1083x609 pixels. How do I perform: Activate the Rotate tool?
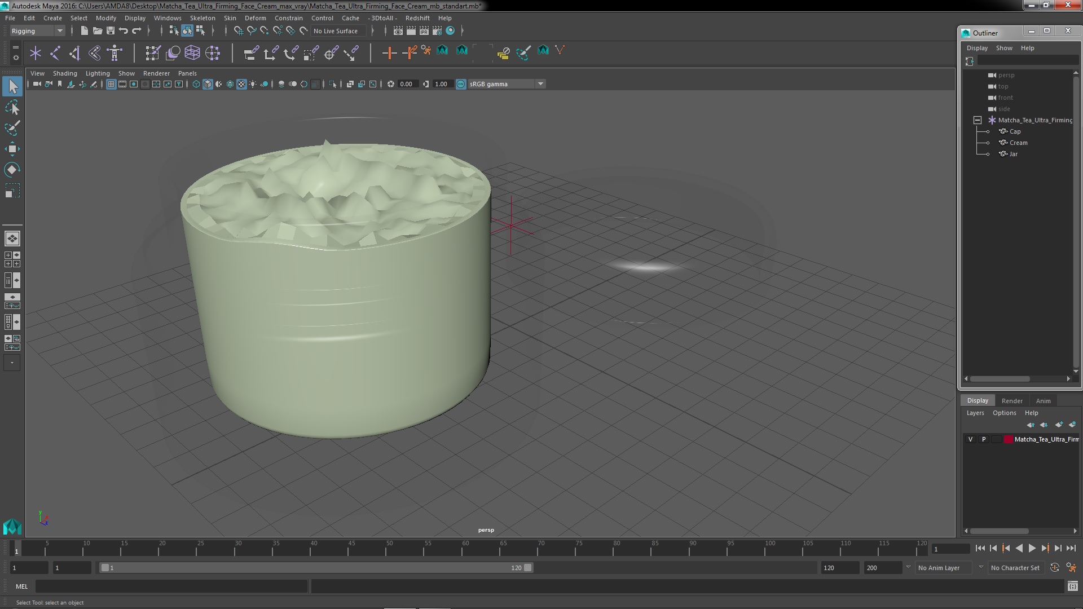(x=12, y=170)
